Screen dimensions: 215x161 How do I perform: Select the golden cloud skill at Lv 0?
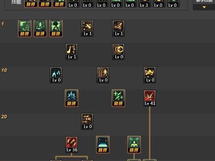pyautogui.click(x=150, y=75)
